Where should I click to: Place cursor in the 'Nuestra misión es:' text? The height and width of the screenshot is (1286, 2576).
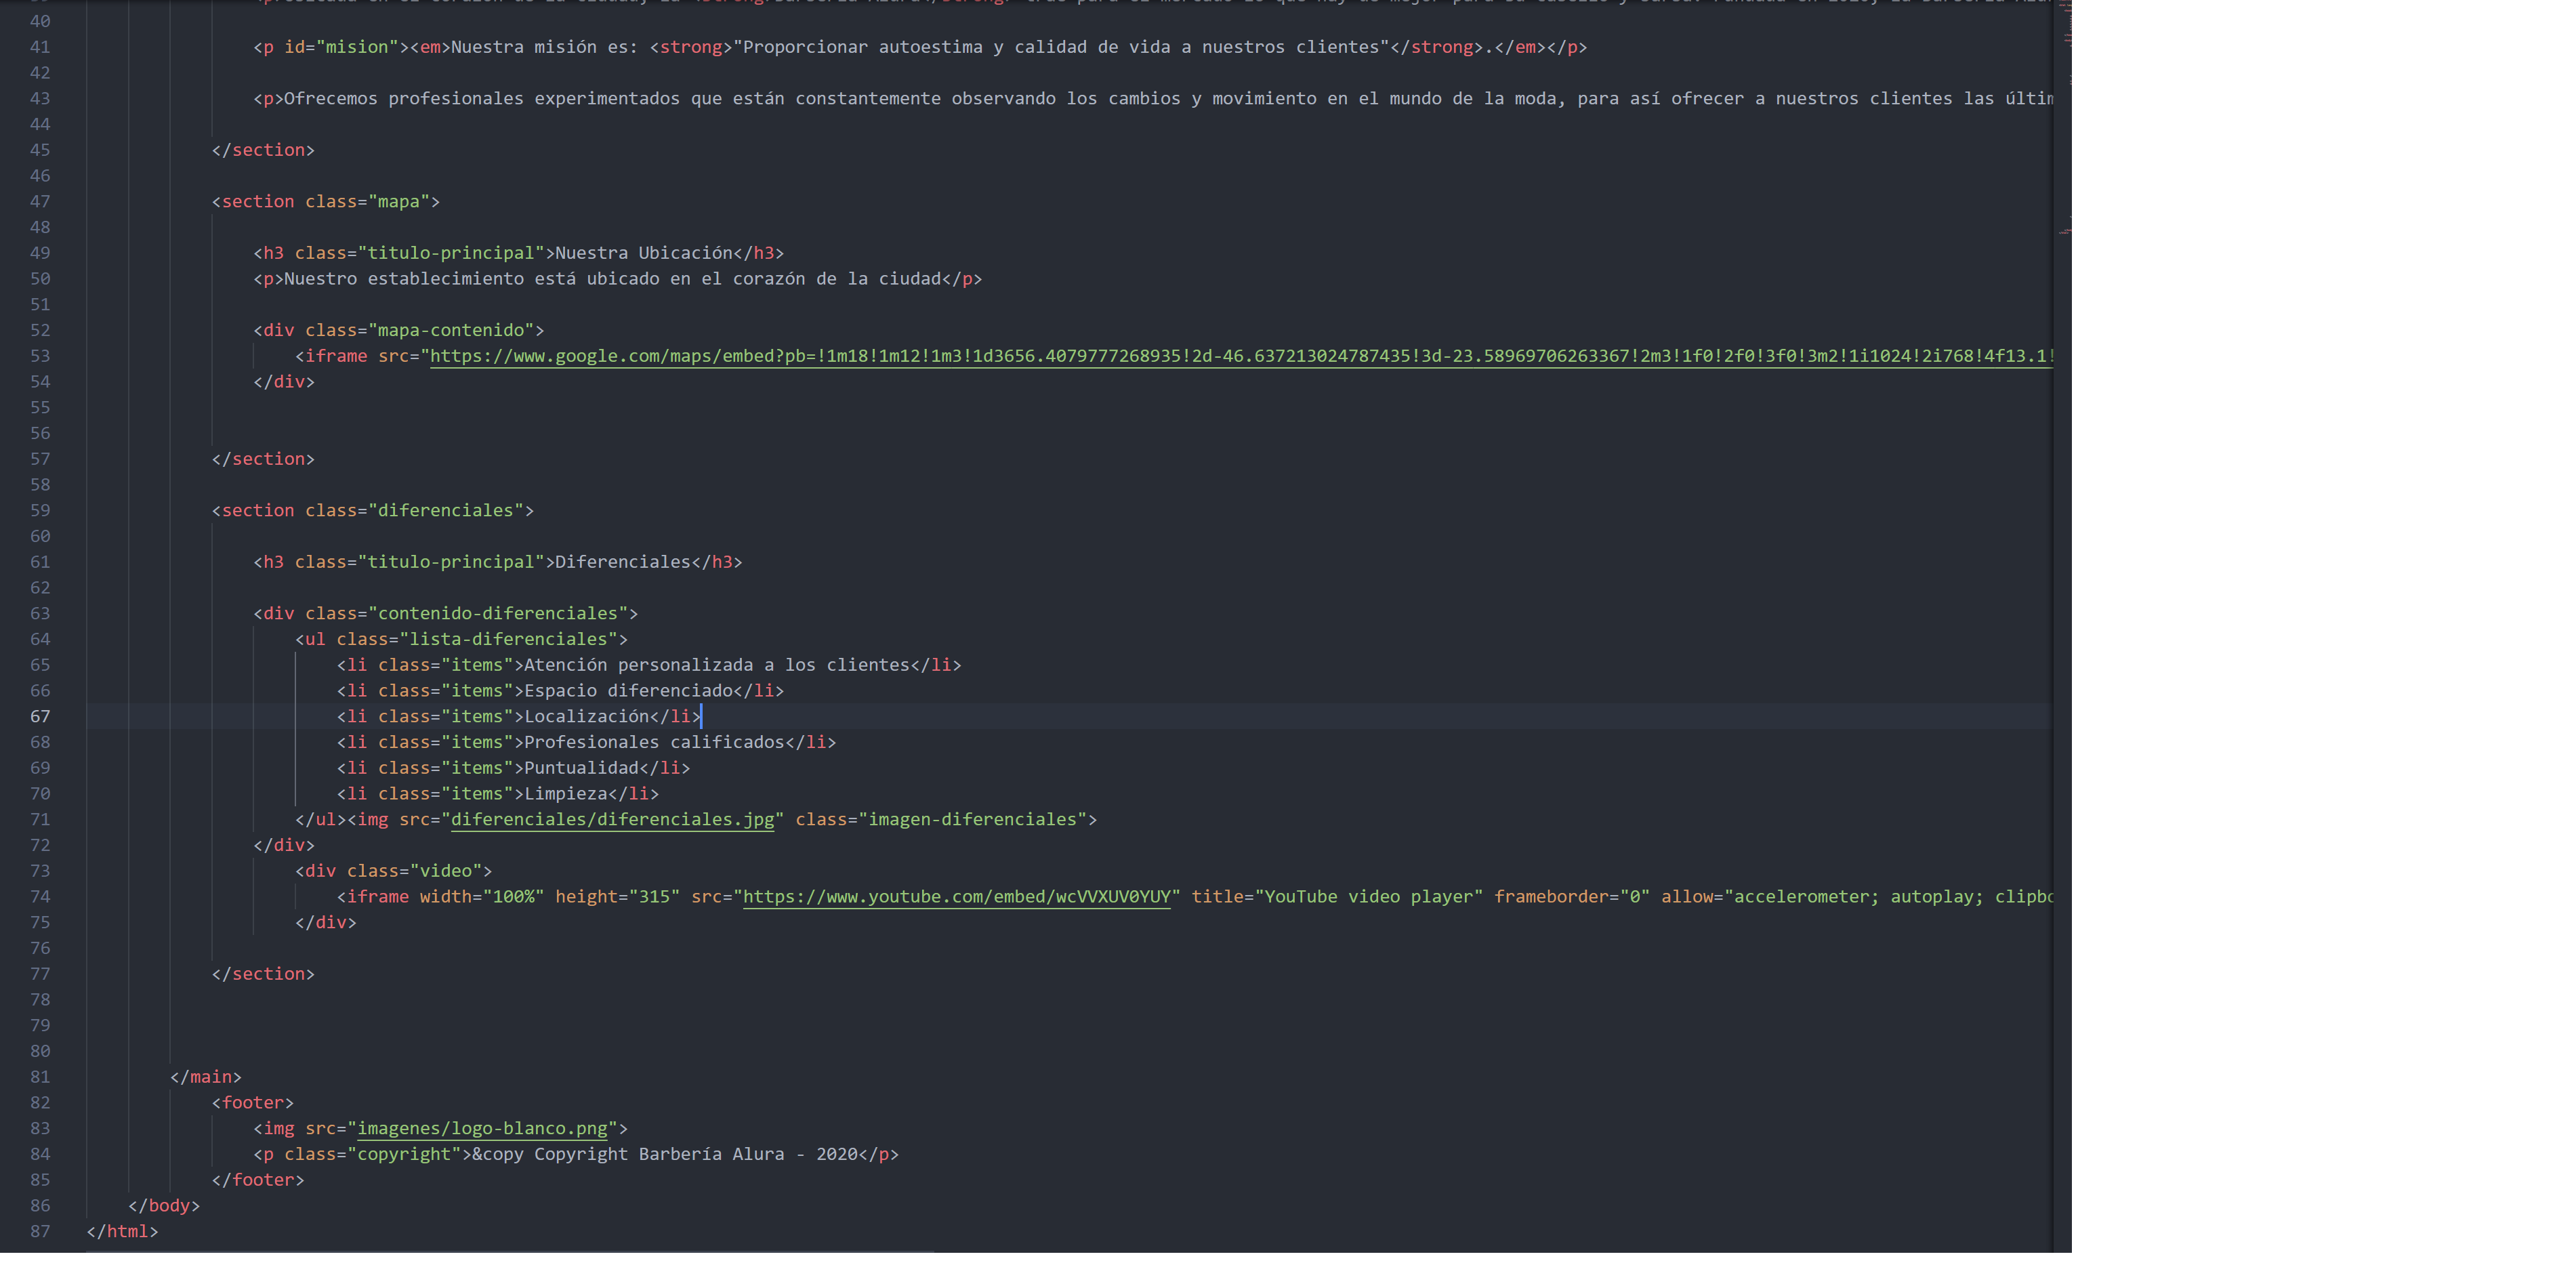pos(544,47)
